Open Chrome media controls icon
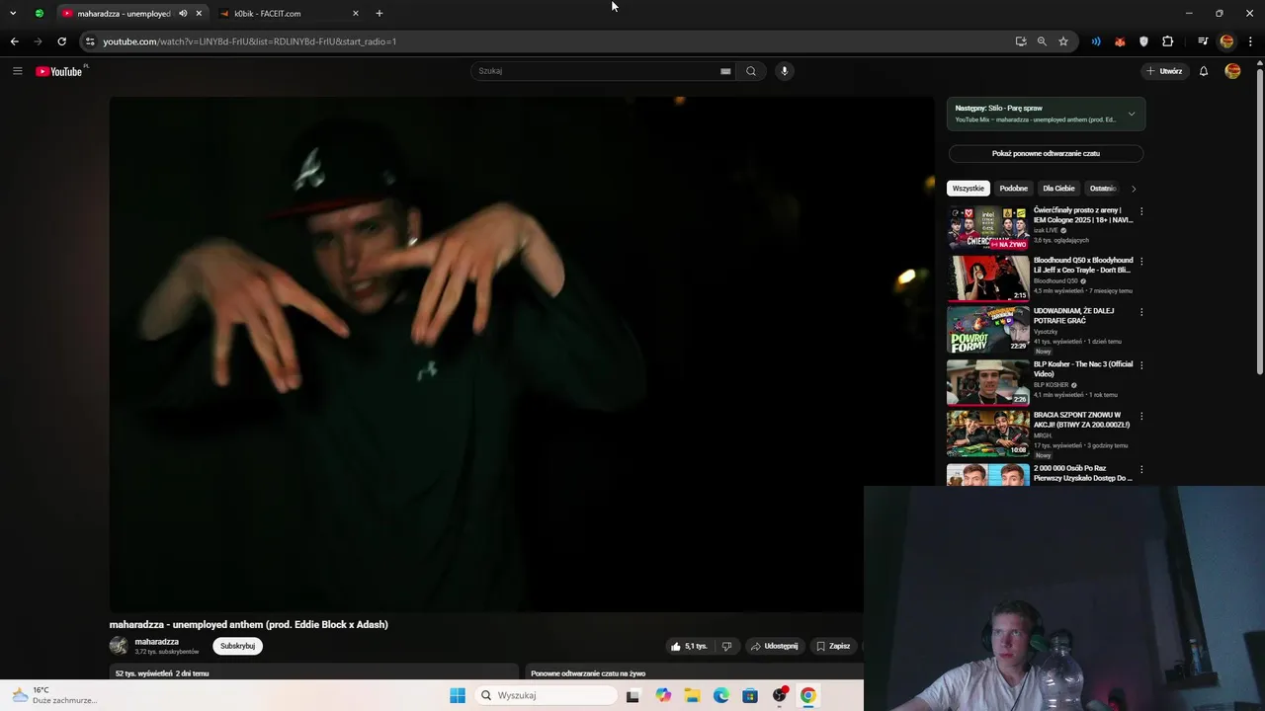 (1203, 41)
